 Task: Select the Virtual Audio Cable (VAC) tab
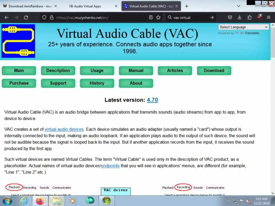tap(151, 6)
